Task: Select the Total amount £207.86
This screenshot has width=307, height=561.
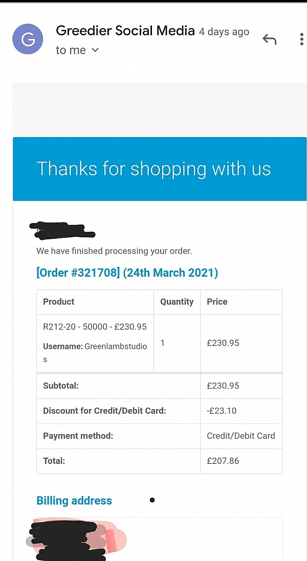Action: [223, 461]
